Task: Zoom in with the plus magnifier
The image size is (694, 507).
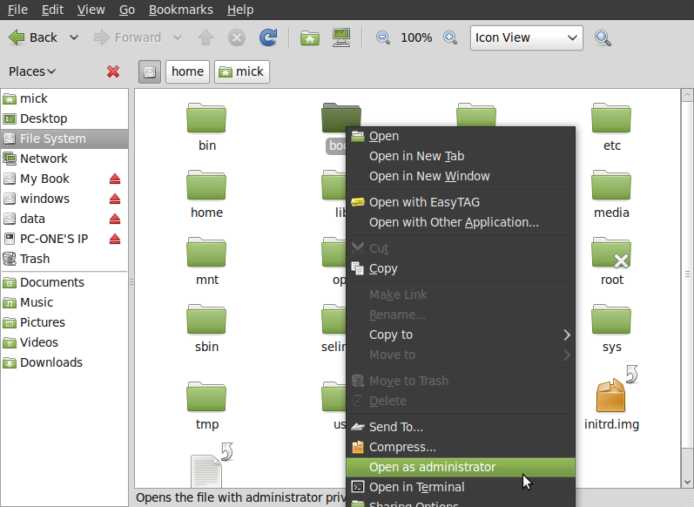Action: click(450, 37)
